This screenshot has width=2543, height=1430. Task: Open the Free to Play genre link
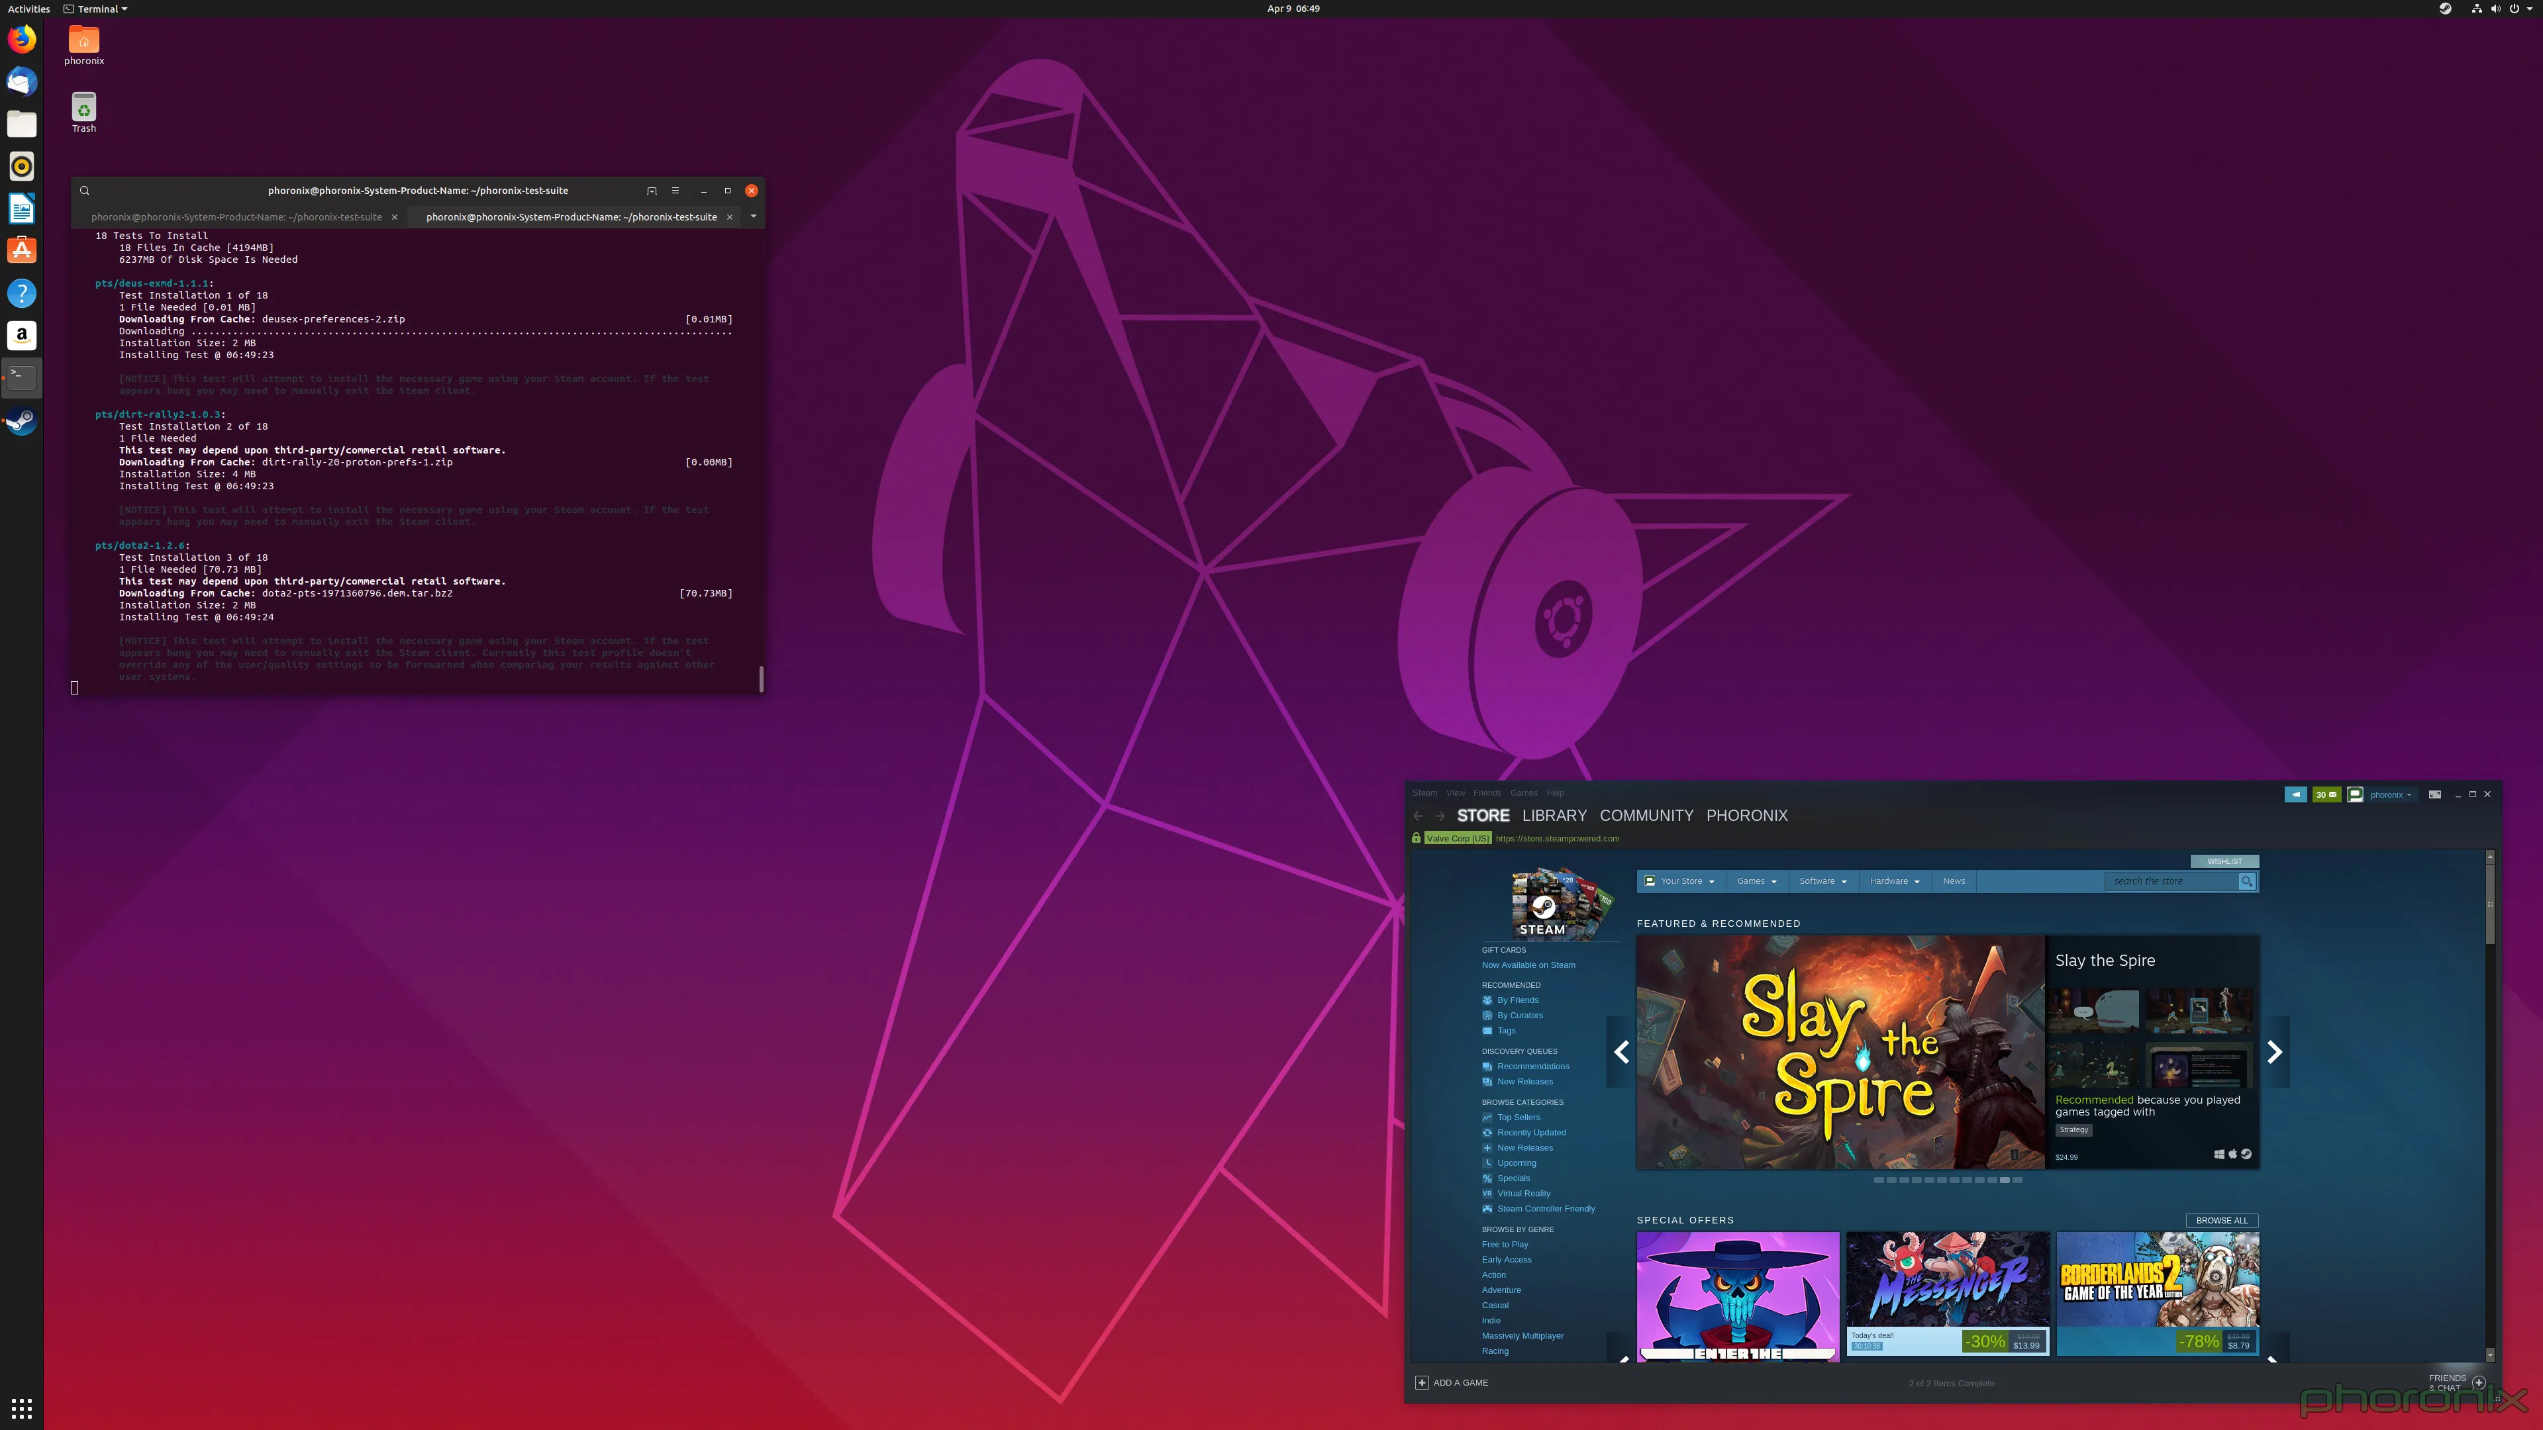[x=1505, y=1245]
